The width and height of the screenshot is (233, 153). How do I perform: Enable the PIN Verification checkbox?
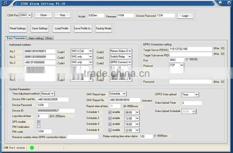(39, 127)
